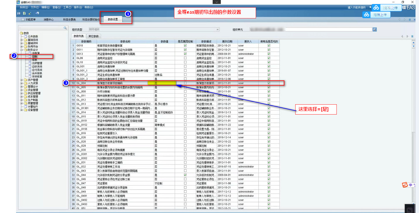Expand the 资产管理 tree folder
Screen dimensions: 419x213
pyautogui.click(x=21, y=80)
